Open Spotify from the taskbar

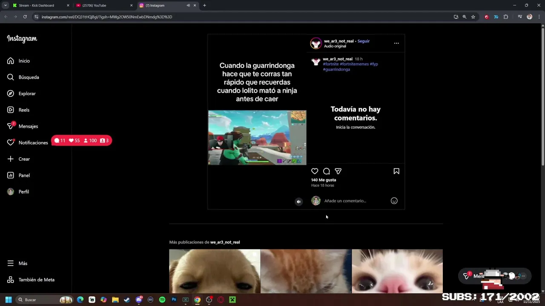tap(162, 300)
